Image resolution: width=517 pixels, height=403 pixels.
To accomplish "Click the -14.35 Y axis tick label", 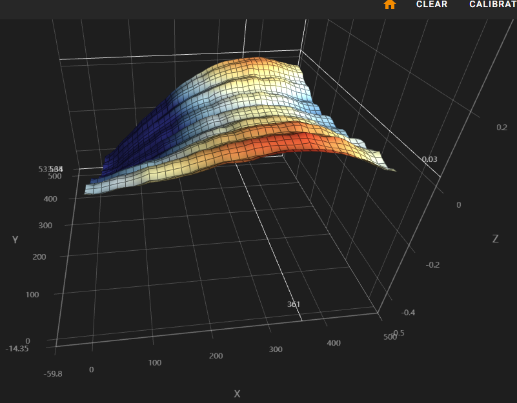I will pos(17,349).
